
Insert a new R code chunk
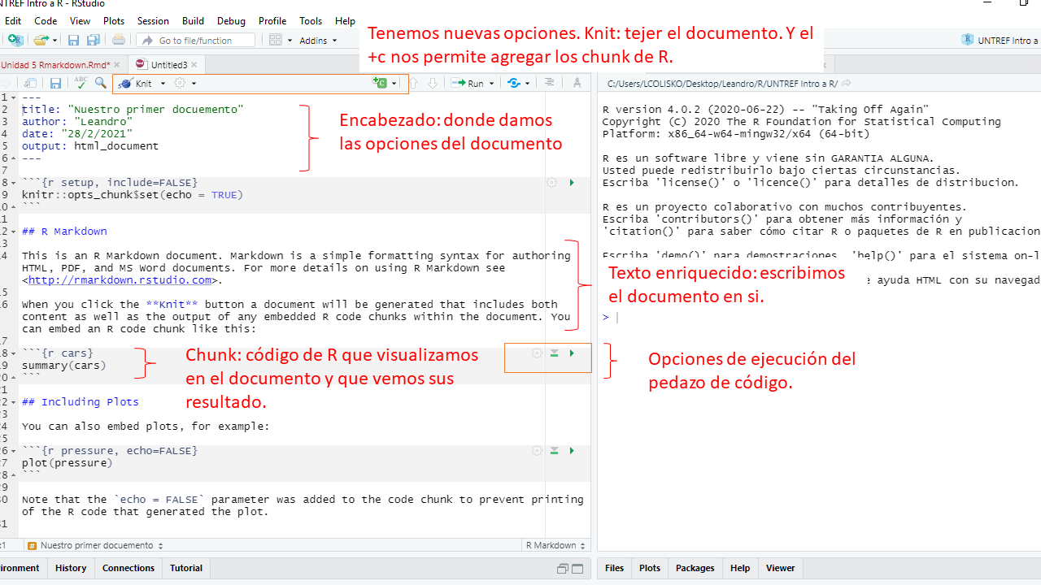pos(380,83)
